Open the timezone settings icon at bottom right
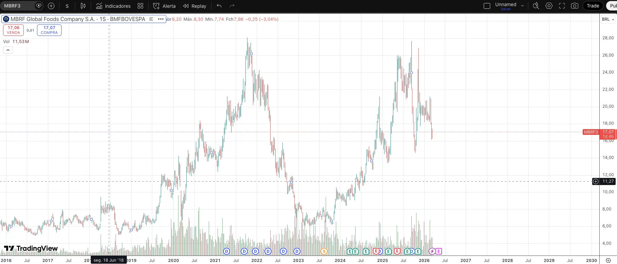Viewport: 617px width, 264px height. pyautogui.click(x=608, y=260)
